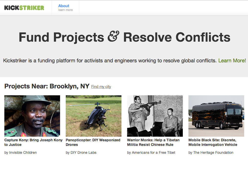Select the Panopticopter drone helicopter thumbnail
Viewport: 248px width, 186px height.
pyautogui.click(x=94, y=116)
